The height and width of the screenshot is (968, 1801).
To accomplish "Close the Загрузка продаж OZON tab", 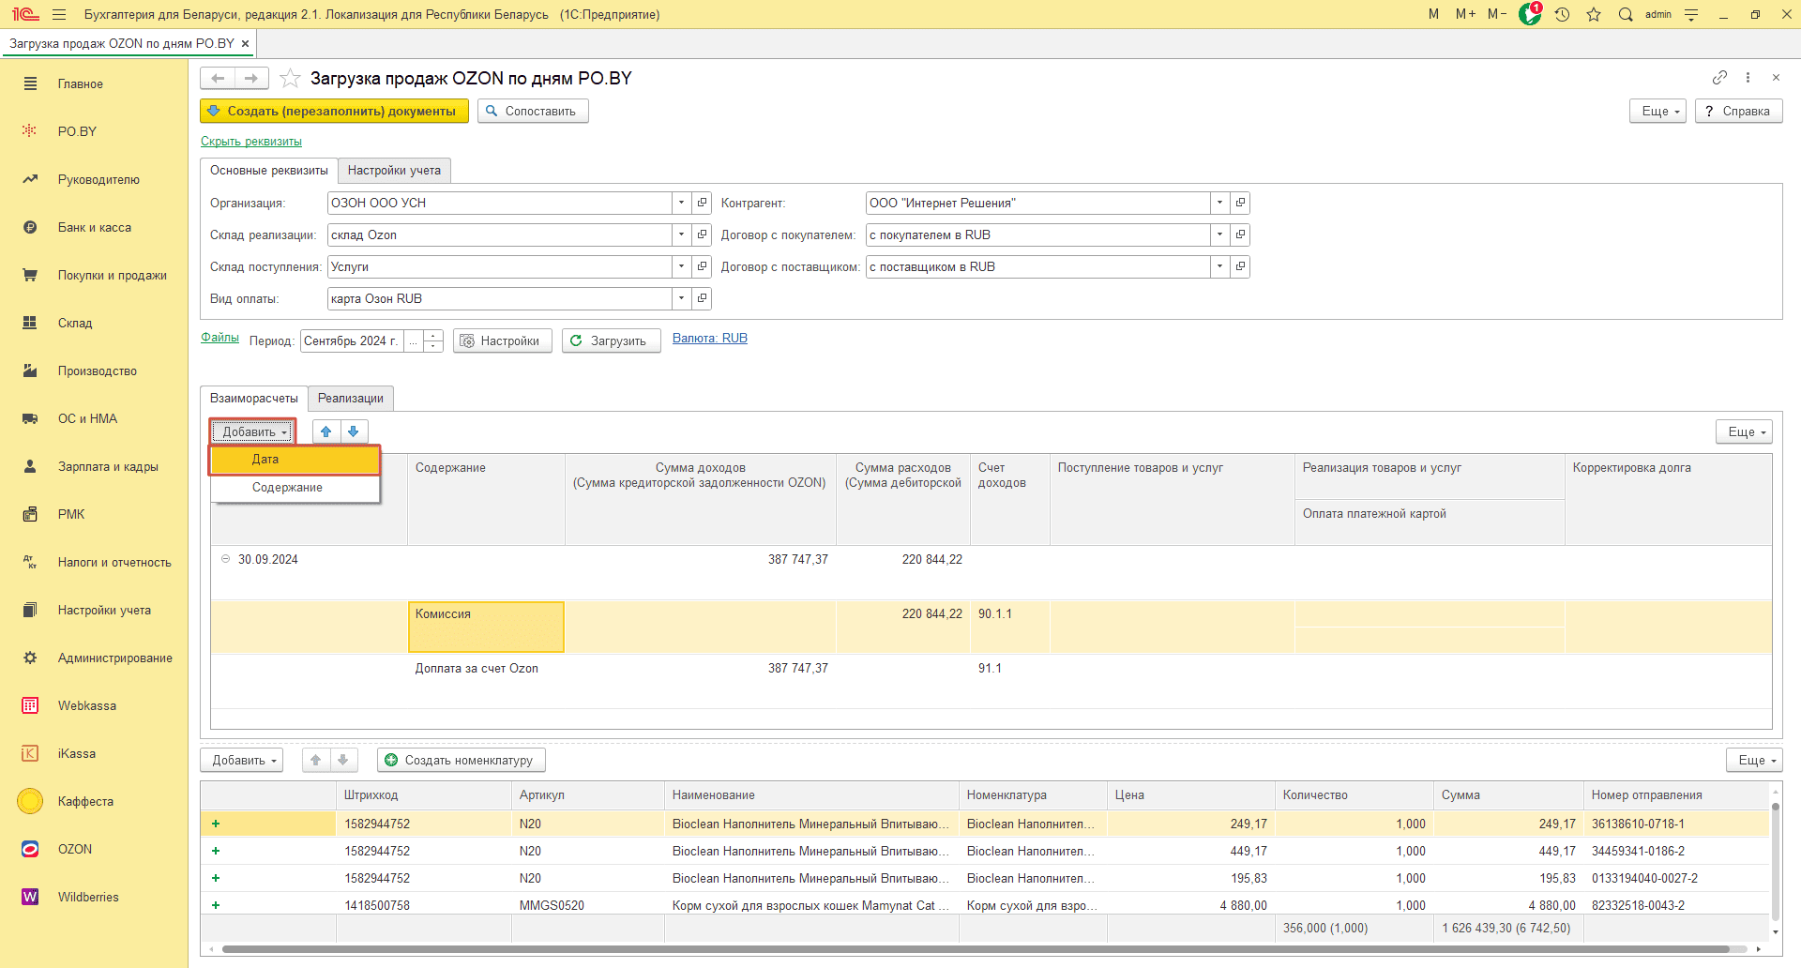I will click(246, 43).
